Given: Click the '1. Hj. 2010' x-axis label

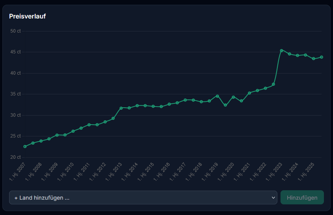Looking at the screenshot, I should pos(65,172).
